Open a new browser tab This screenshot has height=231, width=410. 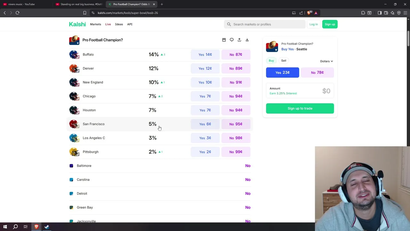pos(162,4)
